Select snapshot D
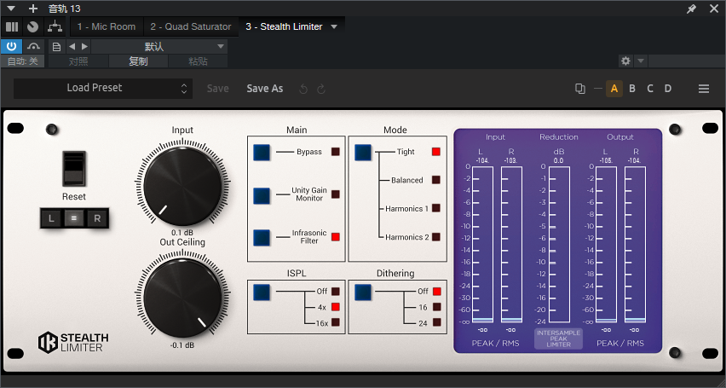Image resolution: width=726 pixels, height=388 pixels. tap(668, 89)
